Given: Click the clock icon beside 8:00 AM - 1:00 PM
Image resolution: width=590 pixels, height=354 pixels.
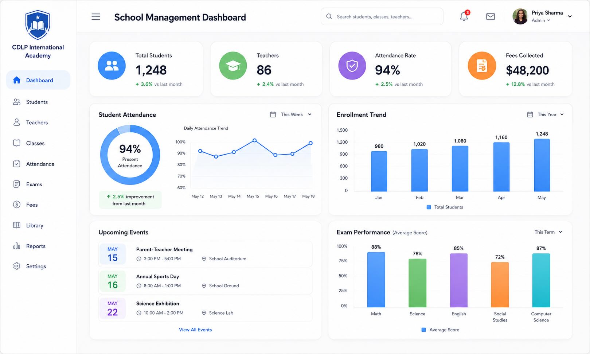Looking at the screenshot, I should click(x=139, y=286).
